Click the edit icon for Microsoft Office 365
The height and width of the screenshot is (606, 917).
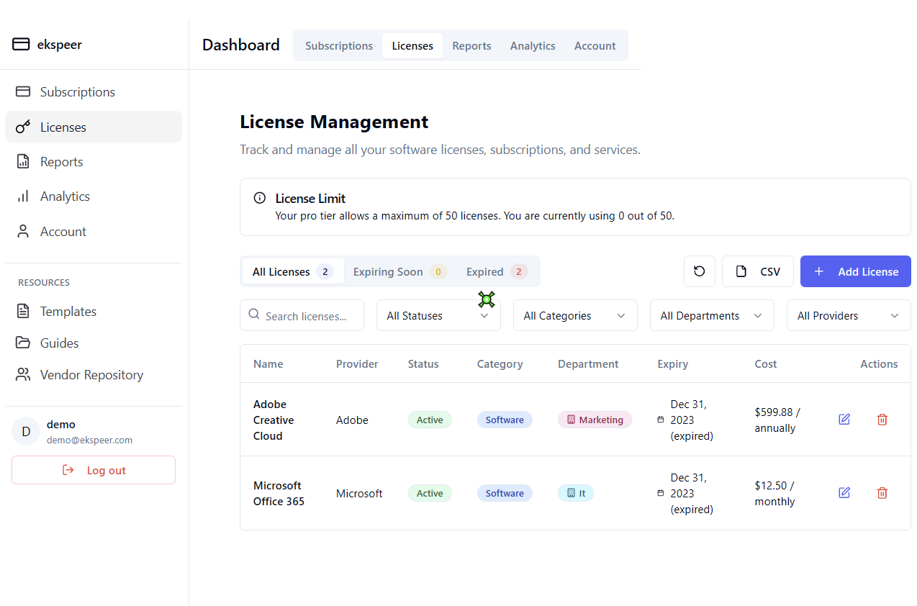844,493
